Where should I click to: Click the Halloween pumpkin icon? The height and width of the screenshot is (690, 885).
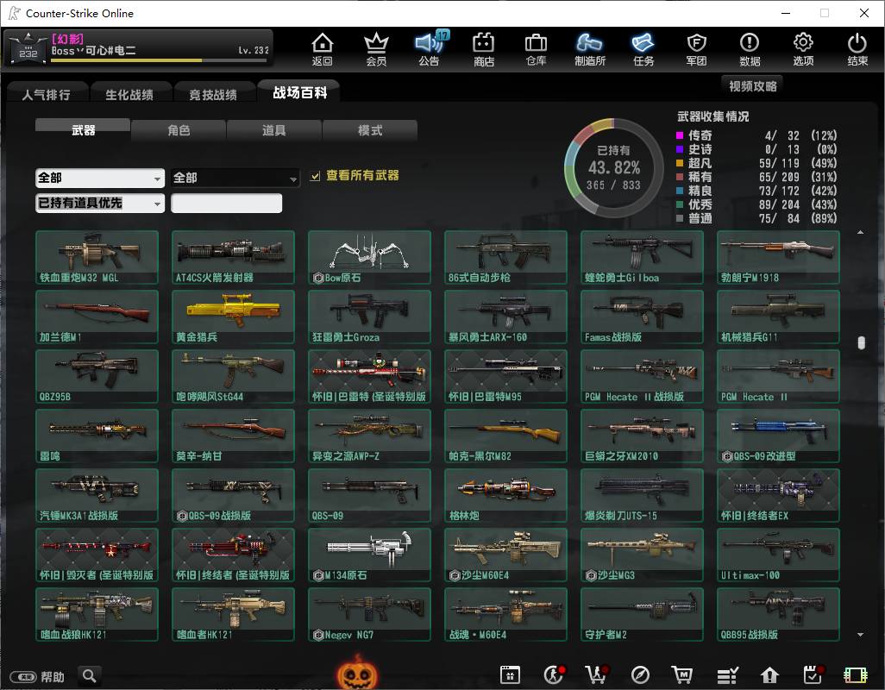(x=357, y=673)
